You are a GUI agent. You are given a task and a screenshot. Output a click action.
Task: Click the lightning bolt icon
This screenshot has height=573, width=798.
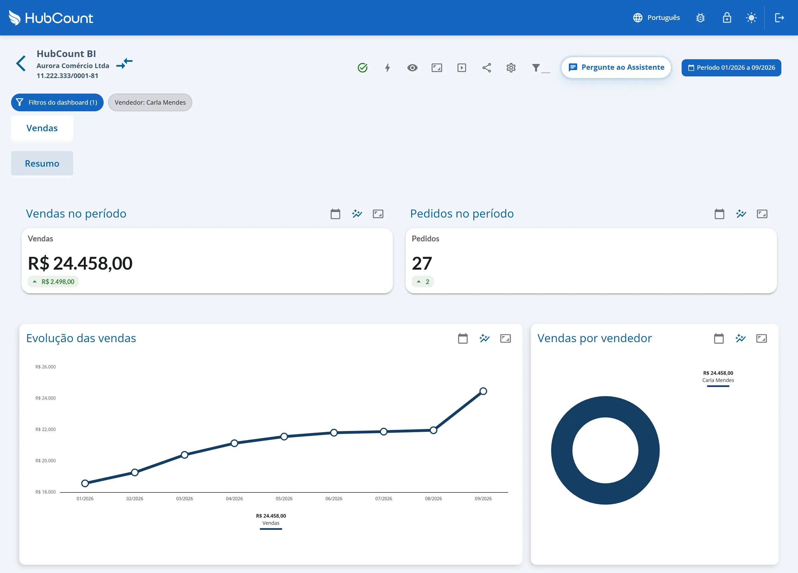387,67
